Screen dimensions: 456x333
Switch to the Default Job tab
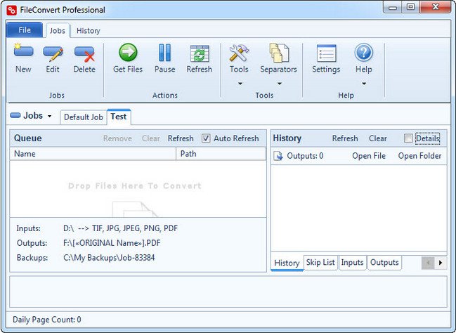point(84,117)
